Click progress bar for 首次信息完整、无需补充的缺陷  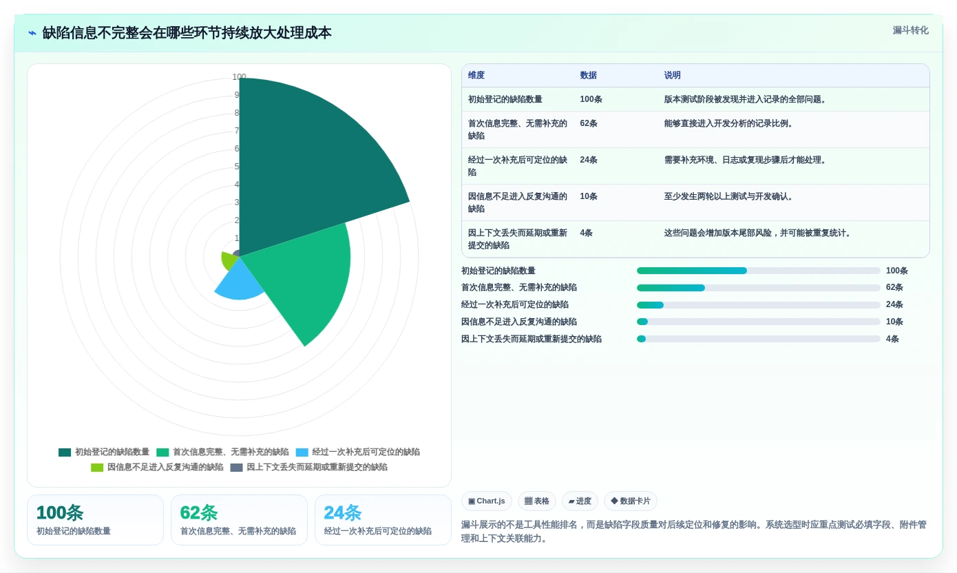pyautogui.click(x=759, y=288)
